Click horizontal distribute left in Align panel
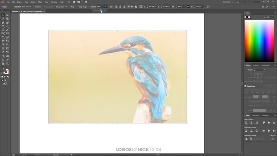The width and height of the screenshot is (277, 156). pyautogui.click(x=264, y=131)
